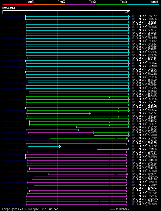161x211 pixels.
Task: Select the label UniRef100_A7QQJ9
Action: 144,185
